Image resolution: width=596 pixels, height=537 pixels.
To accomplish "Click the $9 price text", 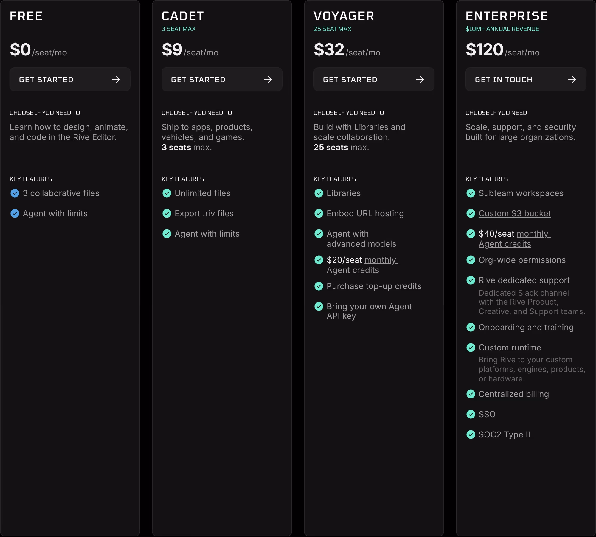I will click(172, 49).
